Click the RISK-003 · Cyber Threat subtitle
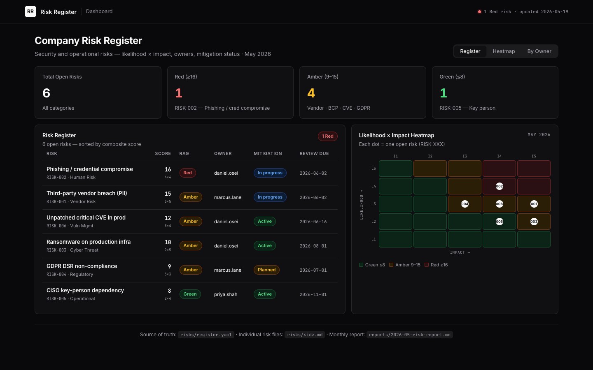The width and height of the screenshot is (593, 370). click(72, 250)
